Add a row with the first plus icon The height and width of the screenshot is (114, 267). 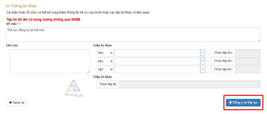coord(203,53)
